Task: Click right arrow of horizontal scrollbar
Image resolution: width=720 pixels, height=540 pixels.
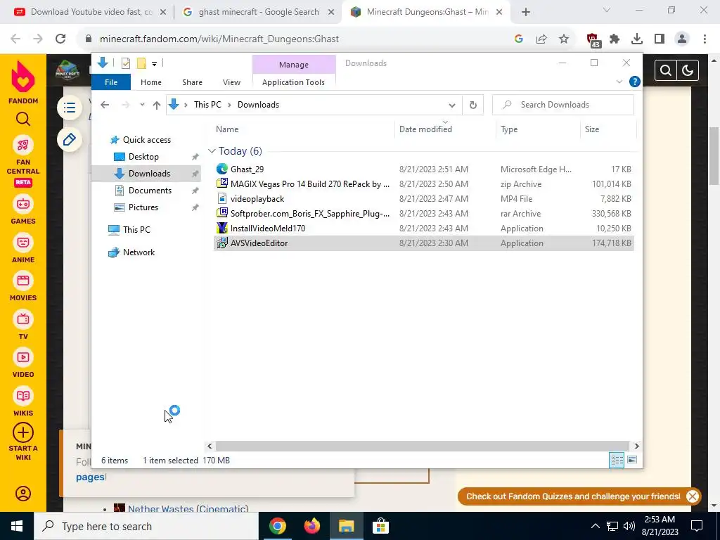Action: 636,446
